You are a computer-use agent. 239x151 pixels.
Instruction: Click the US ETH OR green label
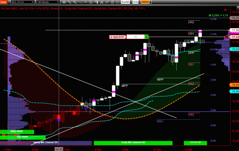point(195,143)
